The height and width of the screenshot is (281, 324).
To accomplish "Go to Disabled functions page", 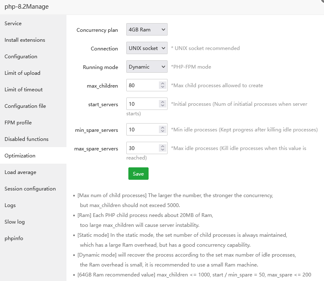I will [x=26, y=139].
